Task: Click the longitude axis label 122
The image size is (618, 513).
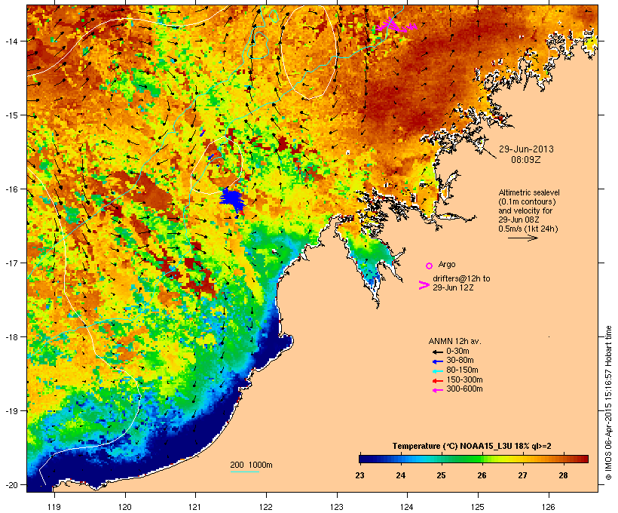Action: pos(266,507)
